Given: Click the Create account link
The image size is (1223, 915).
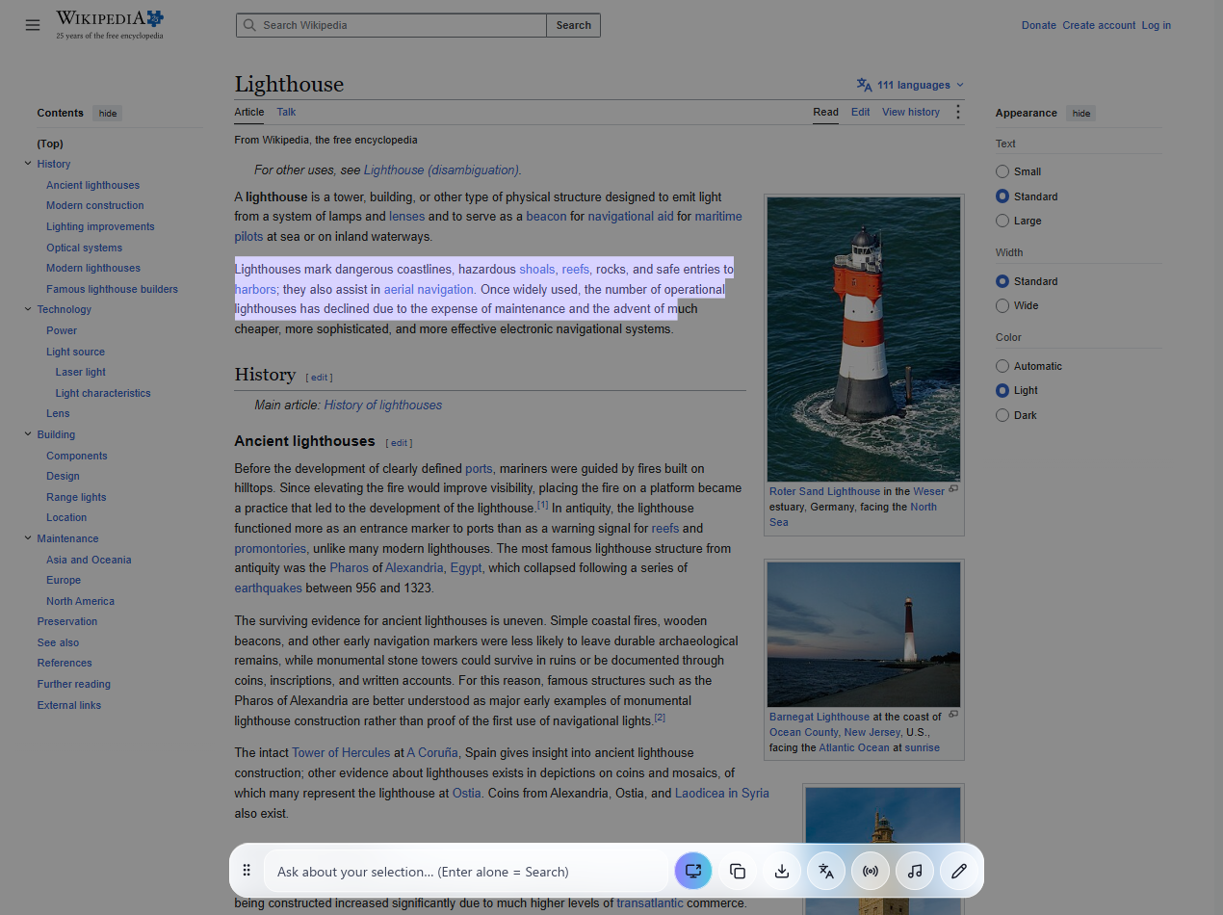Looking at the screenshot, I should click(1099, 25).
